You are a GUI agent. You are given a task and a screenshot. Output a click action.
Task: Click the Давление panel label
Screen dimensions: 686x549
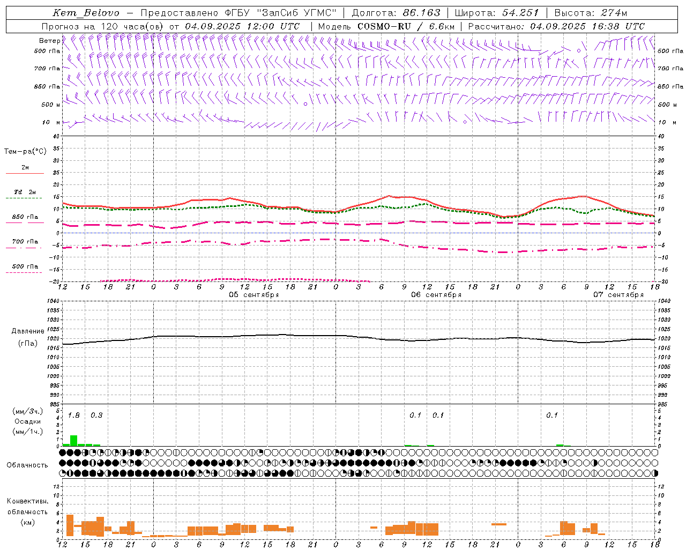pyautogui.click(x=28, y=331)
